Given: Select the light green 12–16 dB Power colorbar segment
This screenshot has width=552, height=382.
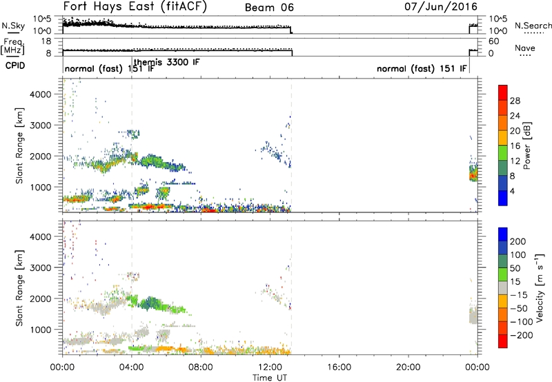Looking at the screenshot, I should (x=503, y=152).
